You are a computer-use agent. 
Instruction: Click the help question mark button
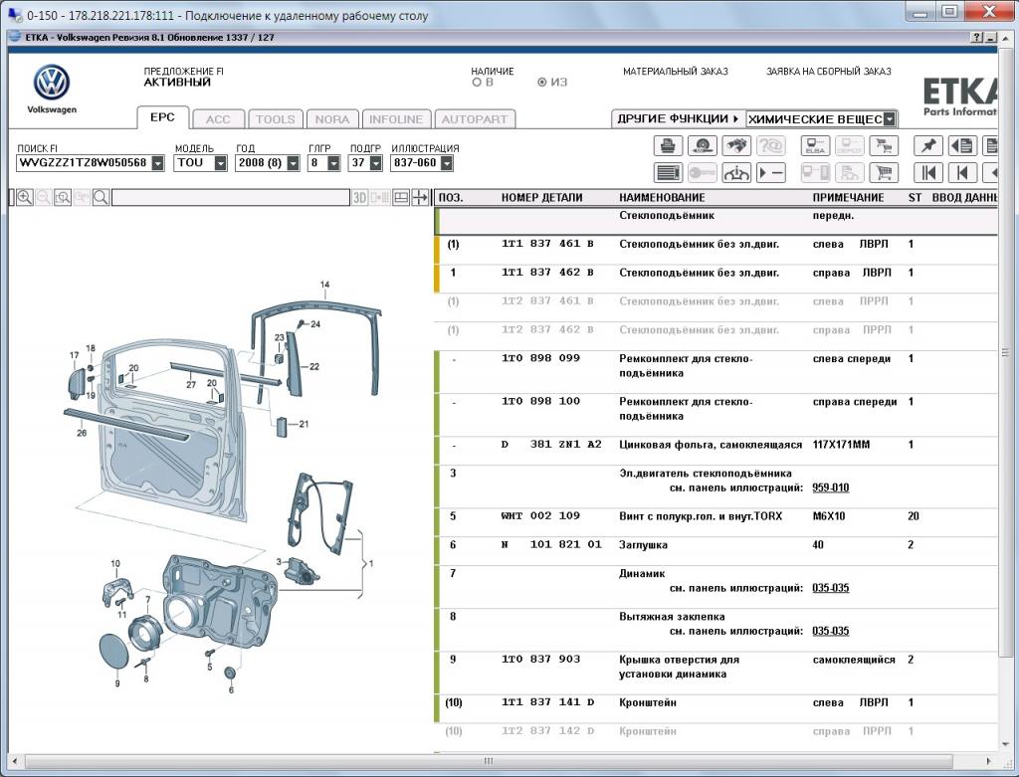[977, 38]
